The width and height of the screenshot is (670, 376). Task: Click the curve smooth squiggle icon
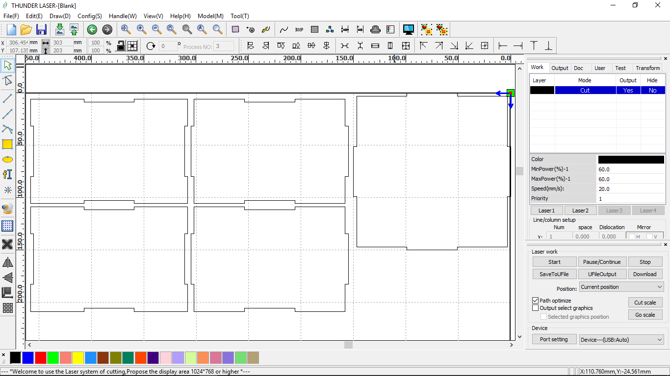coord(284,29)
